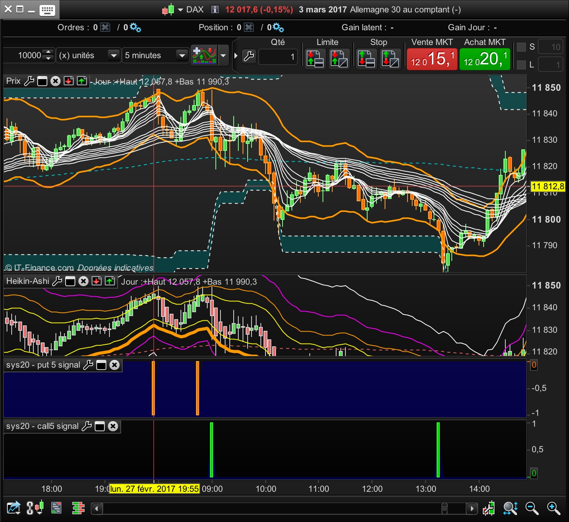Click the horizontal scrollbar thumb

pyautogui.click(x=445, y=508)
